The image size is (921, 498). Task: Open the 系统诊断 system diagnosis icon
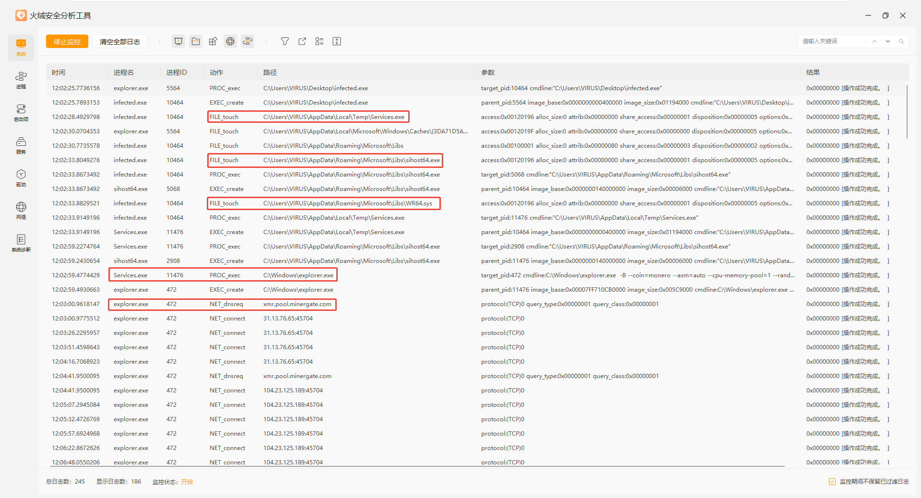pyautogui.click(x=21, y=243)
